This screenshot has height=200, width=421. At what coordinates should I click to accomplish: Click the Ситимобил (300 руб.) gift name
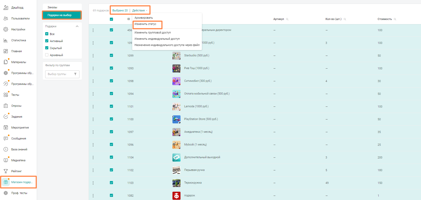tap(198, 81)
